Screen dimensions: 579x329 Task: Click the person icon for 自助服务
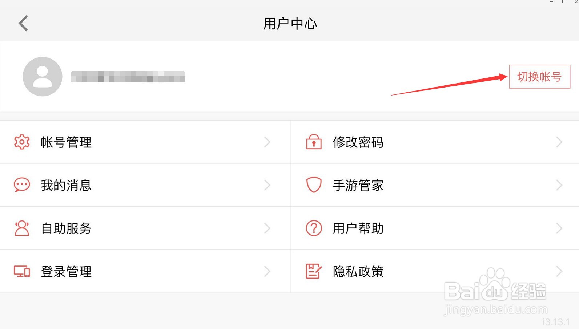pos(22,228)
